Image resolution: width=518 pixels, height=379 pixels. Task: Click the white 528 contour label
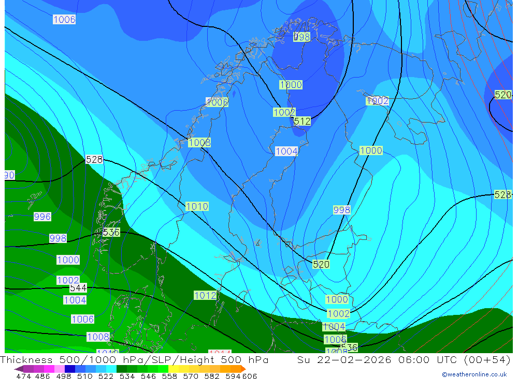94,159
